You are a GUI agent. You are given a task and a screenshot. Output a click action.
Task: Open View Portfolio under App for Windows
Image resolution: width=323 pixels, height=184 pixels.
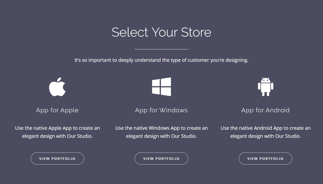(161, 158)
